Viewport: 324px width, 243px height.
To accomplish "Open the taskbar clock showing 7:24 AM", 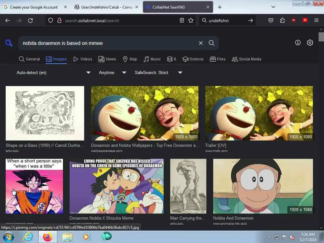I will pos(308,237).
